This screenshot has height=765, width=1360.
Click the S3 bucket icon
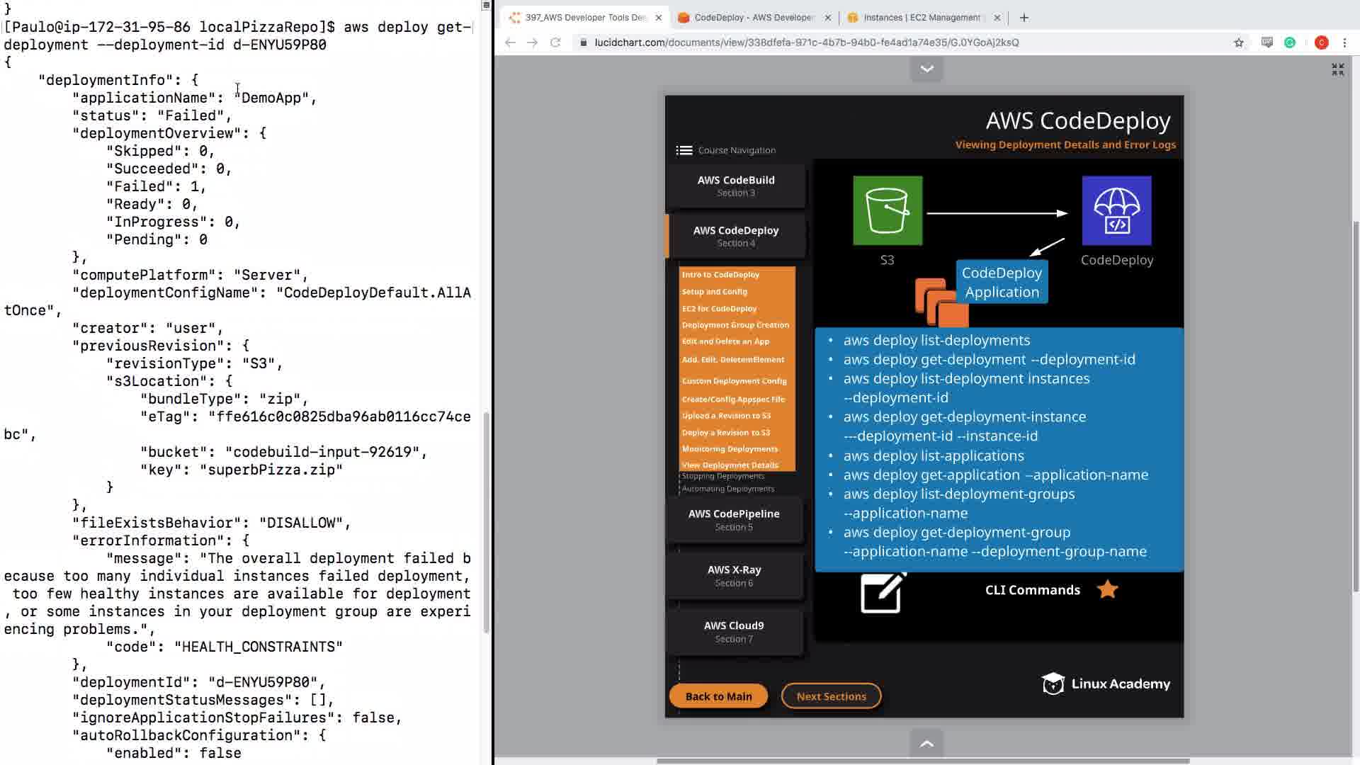coord(887,210)
